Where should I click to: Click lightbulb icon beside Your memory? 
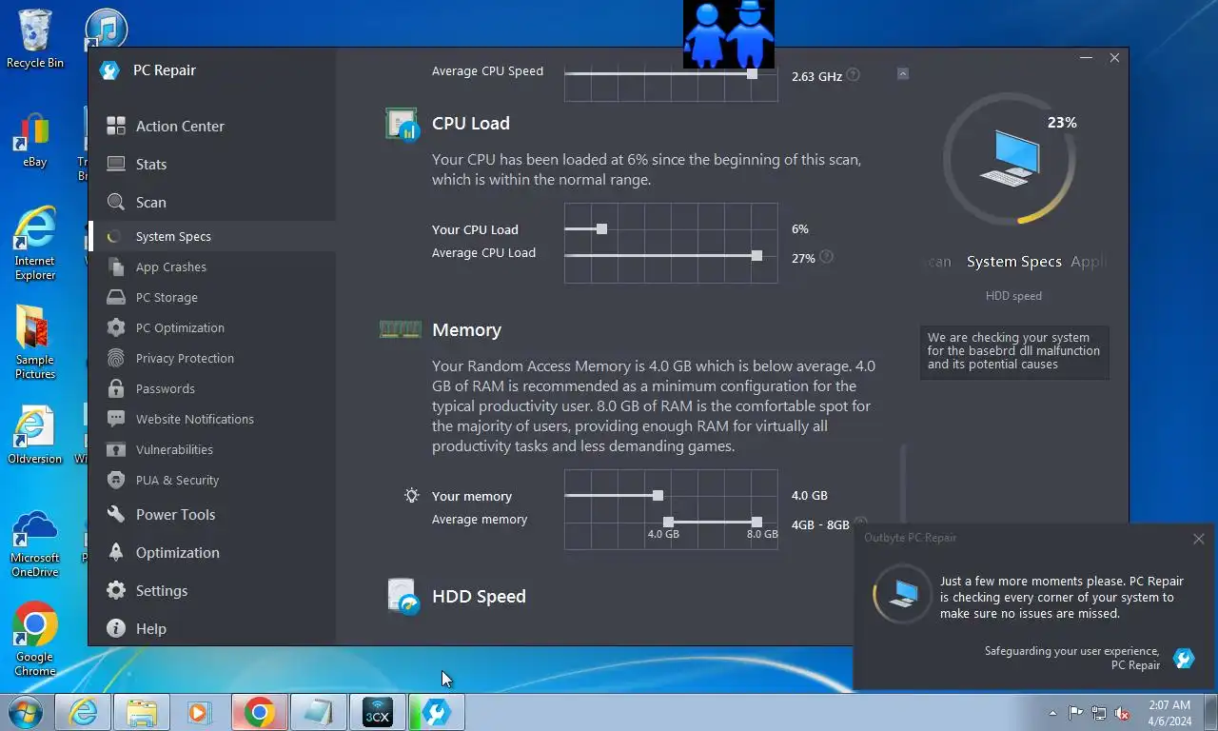click(411, 495)
